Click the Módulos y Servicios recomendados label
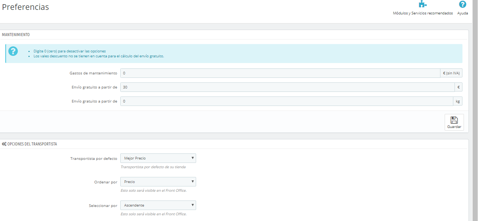 [423, 13]
